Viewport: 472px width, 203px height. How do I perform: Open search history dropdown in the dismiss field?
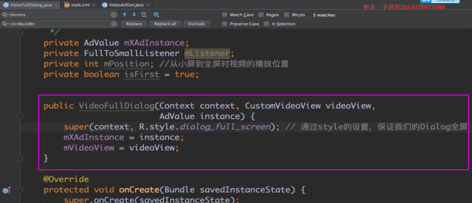[5, 14]
